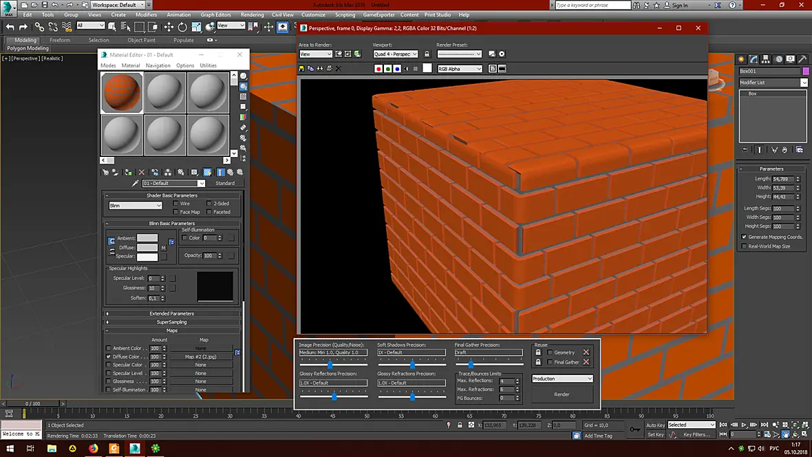The height and width of the screenshot is (457, 812).
Task: Uncheck Generate Mapping Coords
Action: (744, 237)
